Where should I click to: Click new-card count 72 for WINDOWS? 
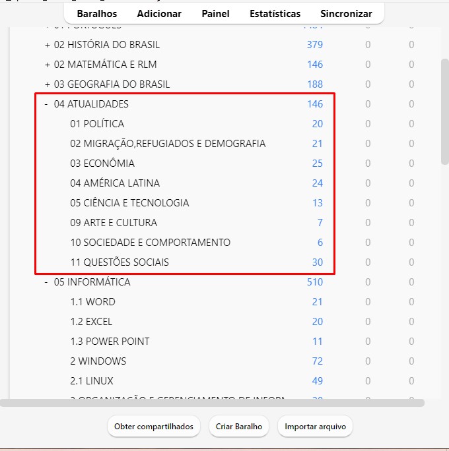[318, 361]
